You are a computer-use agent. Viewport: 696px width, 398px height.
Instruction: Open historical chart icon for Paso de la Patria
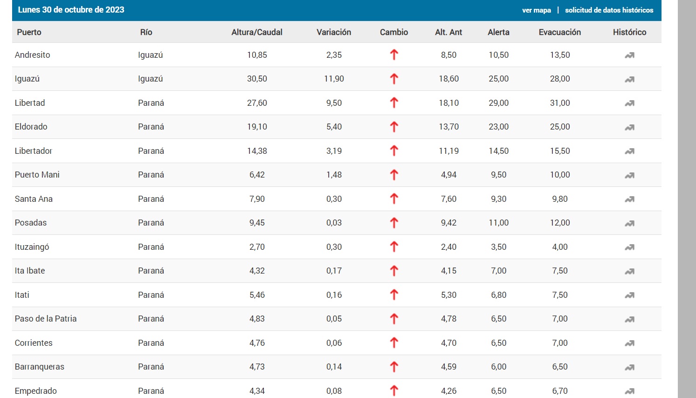[629, 319]
